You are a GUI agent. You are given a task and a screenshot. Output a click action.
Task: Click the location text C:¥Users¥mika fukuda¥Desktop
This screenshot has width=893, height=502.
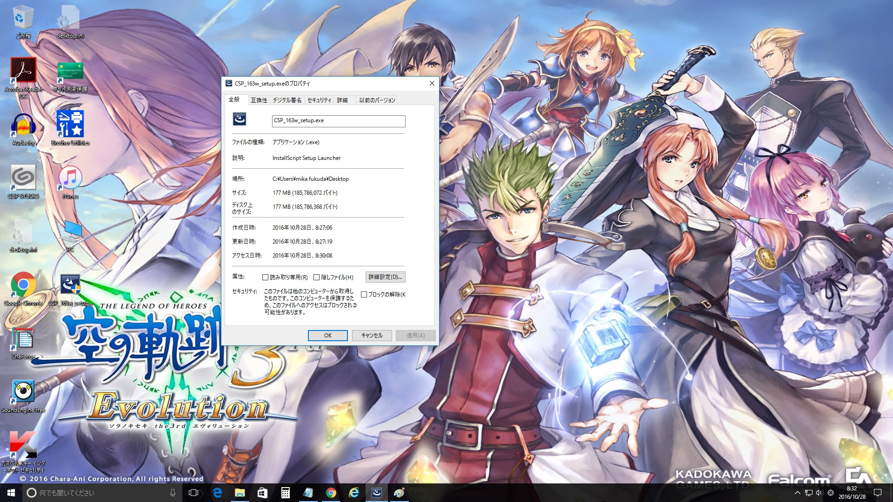pos(311,179)
